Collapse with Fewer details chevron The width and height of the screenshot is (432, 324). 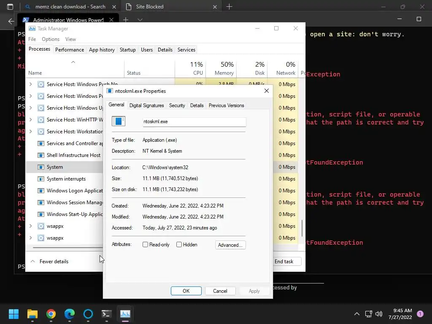coord(33,262)
